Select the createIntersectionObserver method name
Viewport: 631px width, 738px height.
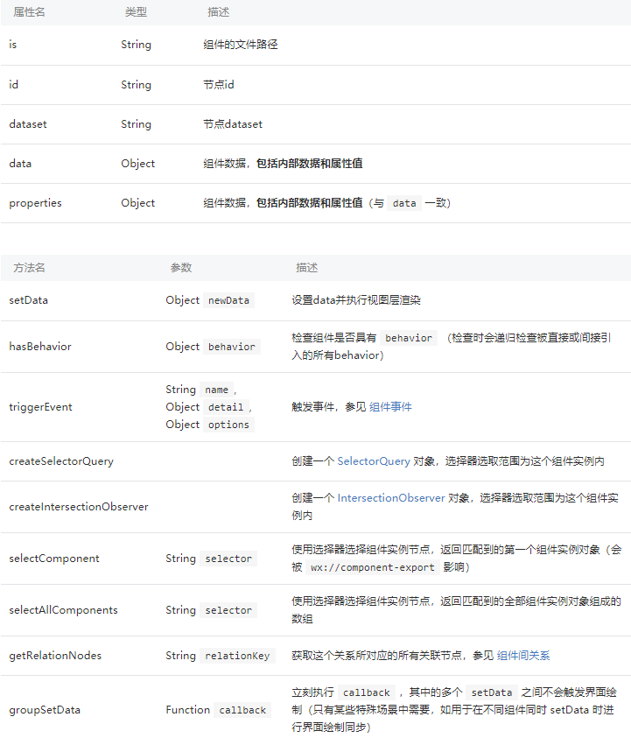(x=79, y=507)
